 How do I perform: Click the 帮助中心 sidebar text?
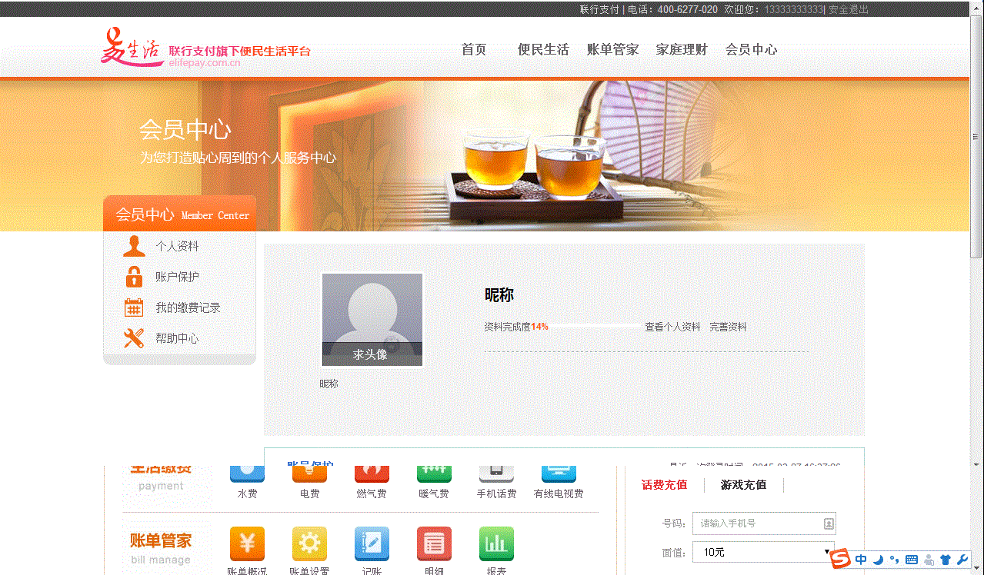[177, 338]
